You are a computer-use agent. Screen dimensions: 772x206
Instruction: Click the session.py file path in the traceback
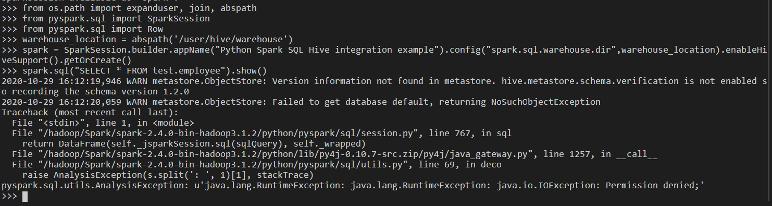point(228,133)
